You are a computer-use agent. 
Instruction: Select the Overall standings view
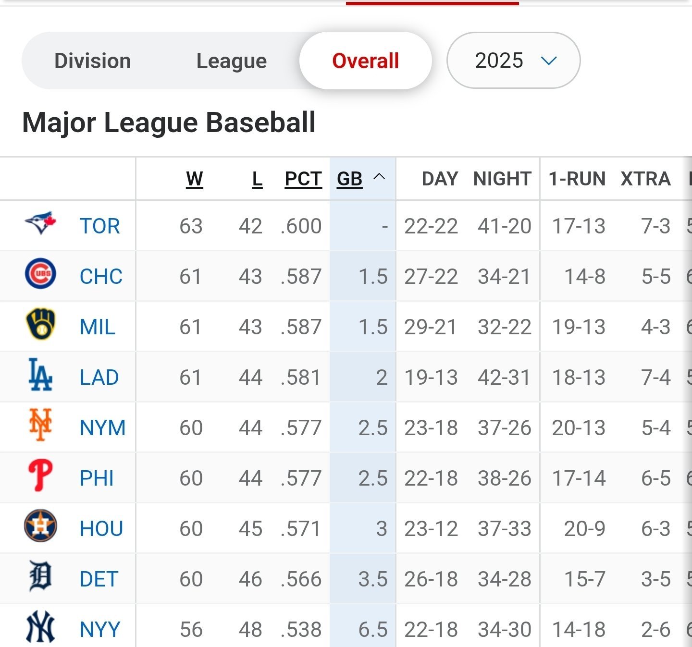[365, 61]
